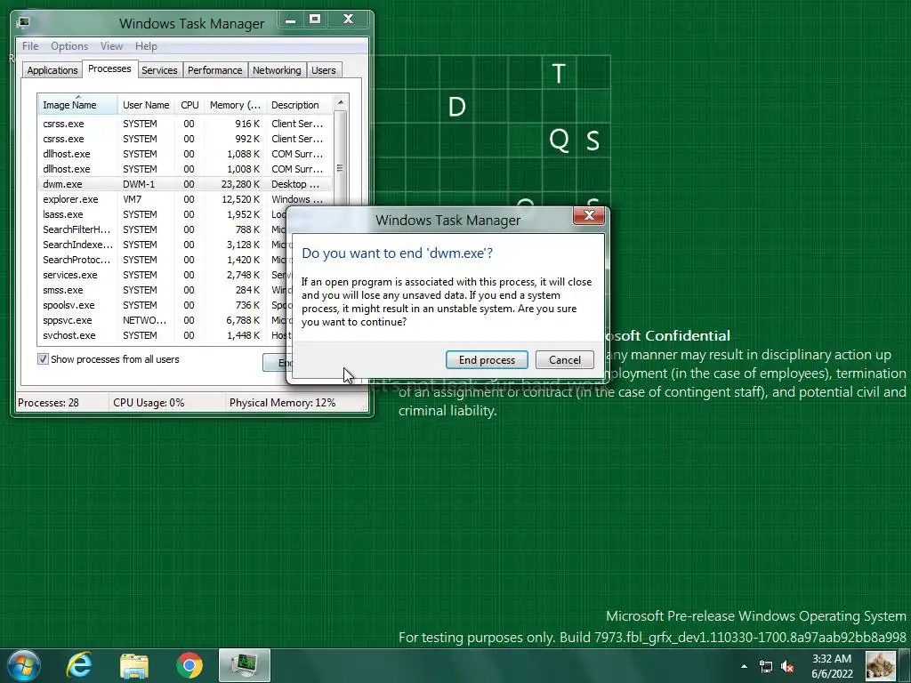Click the muted volume tray icon

coord(787,666)
